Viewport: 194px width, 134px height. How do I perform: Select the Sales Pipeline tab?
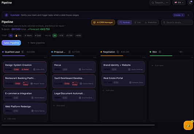11,43
